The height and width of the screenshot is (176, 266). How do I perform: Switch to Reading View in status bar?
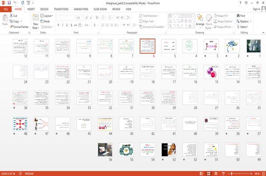[x=216, y=173]
